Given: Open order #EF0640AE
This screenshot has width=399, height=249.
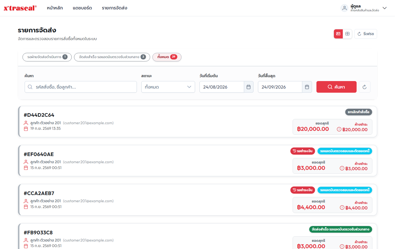Looking at the screenshot, I should coord(39,154).
